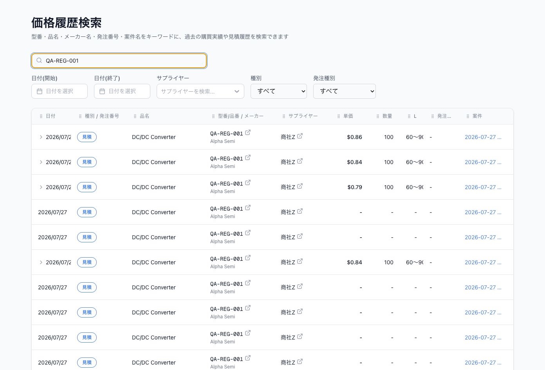The height and width of the screenshot is (370, 545).
Task: Open part link icon in the $0.86 row
Action: coord(248,133)
